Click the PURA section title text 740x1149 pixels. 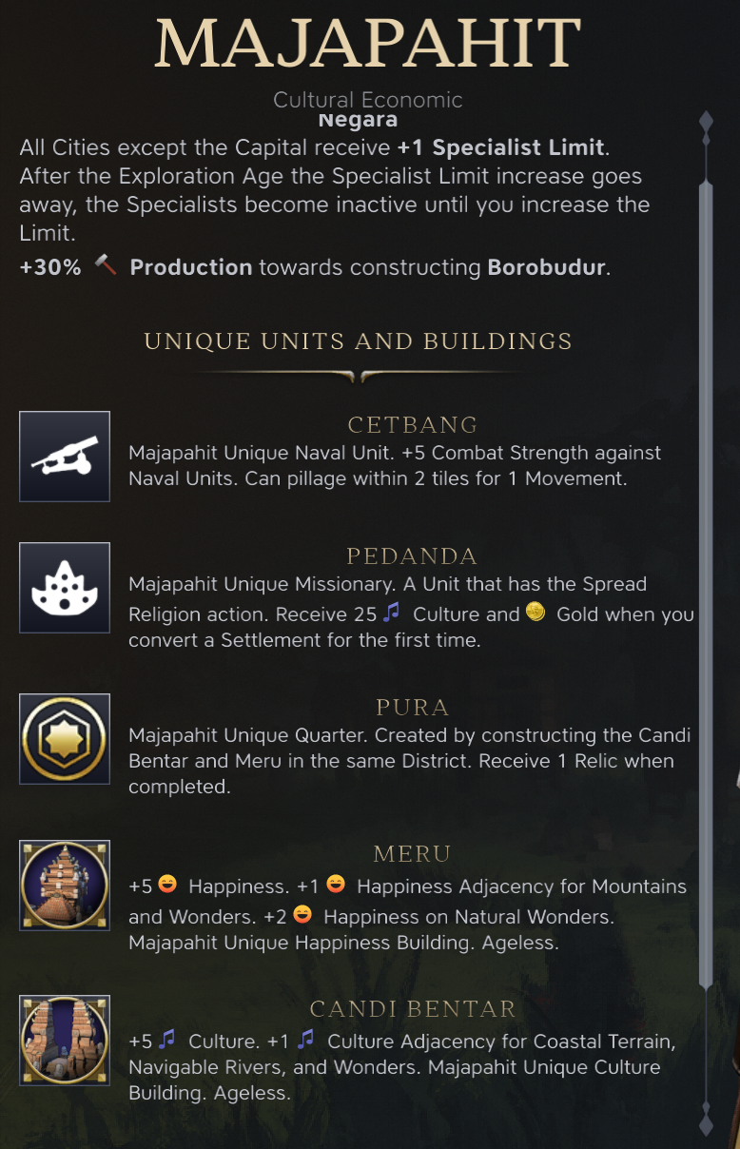(412, 708)
